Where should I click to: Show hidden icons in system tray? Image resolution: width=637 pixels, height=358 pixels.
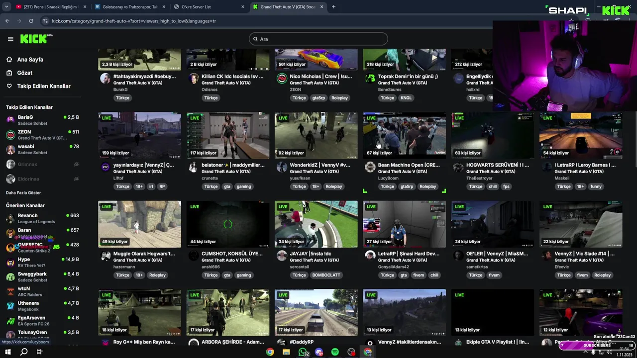[585, 352]
